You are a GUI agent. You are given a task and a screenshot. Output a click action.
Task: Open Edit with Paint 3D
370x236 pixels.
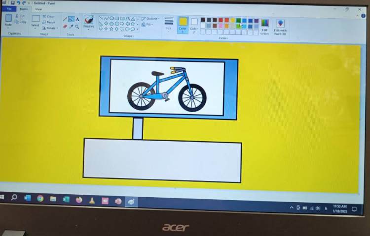point(280,27)
